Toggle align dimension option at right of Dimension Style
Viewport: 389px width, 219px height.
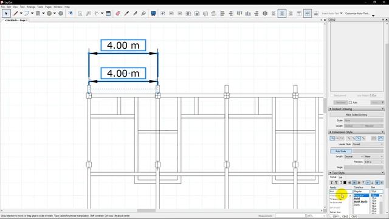pos(381,138)
